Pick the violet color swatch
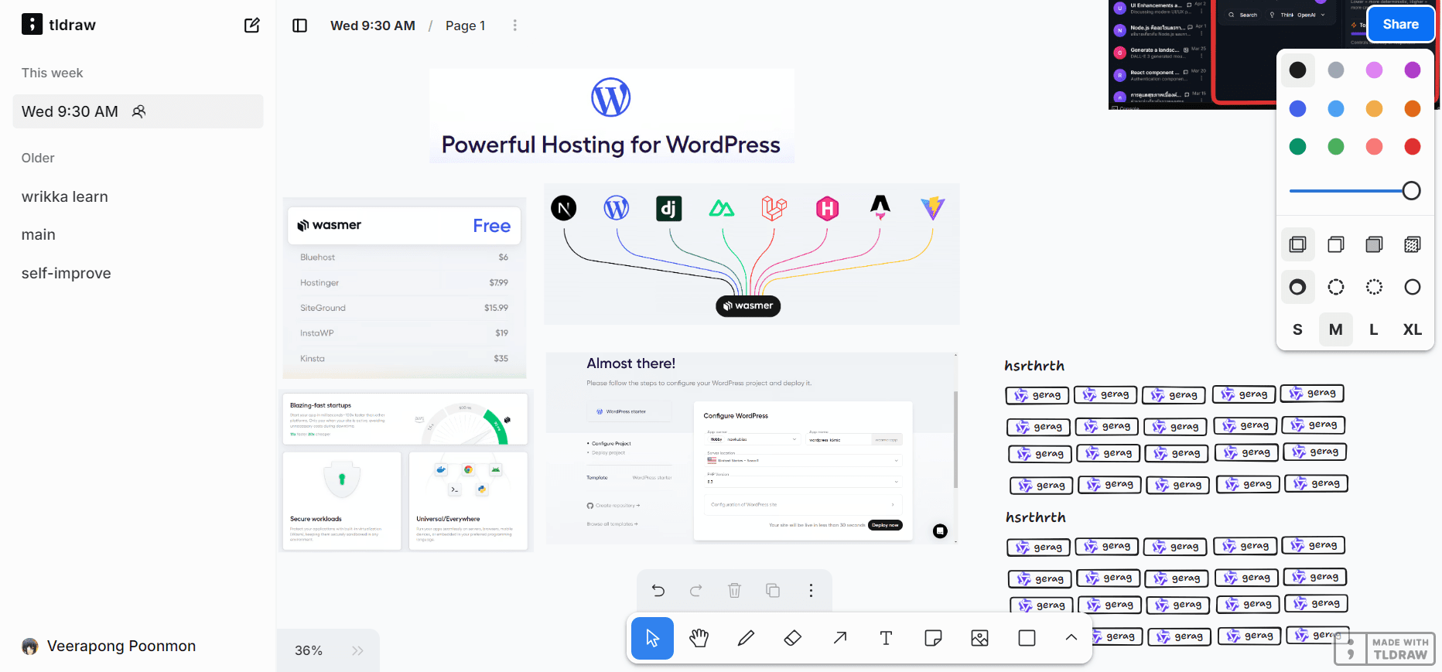 pos(1413,70)
